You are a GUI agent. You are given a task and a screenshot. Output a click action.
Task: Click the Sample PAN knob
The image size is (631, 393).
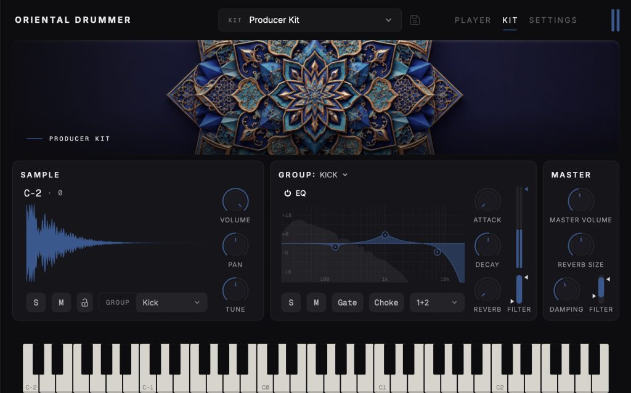coord(235,245)
